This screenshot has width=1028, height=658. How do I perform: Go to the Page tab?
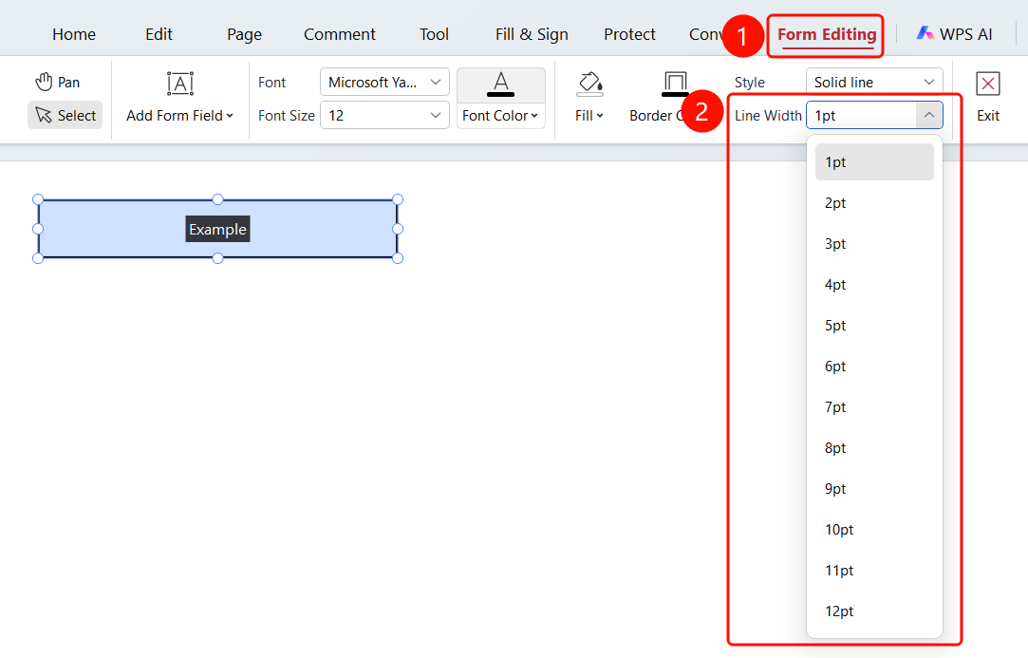click(244, 34)
